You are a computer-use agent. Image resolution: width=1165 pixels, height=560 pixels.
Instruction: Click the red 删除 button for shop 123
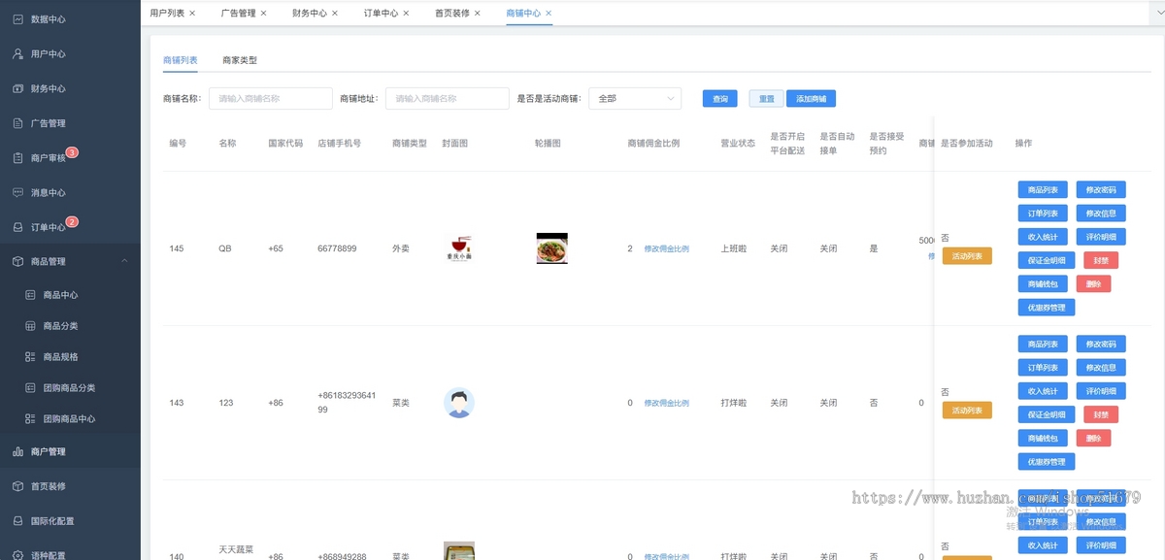click(1094, 439)
